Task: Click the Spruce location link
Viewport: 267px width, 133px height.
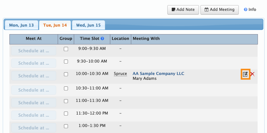Action: (x=120, y=74)
